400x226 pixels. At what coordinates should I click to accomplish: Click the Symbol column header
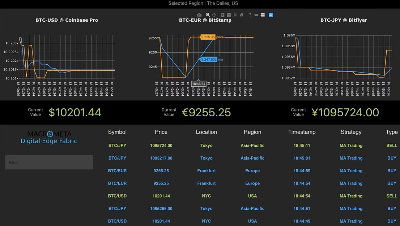coord(117,132)
